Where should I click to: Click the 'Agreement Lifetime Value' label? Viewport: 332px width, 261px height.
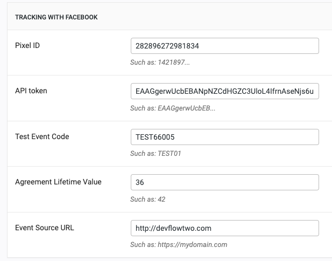point(58,182)
